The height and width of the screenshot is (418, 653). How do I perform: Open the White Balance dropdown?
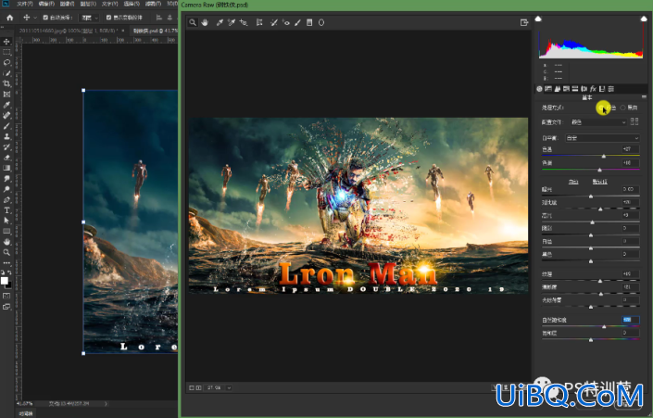click(x=602, y=138)
